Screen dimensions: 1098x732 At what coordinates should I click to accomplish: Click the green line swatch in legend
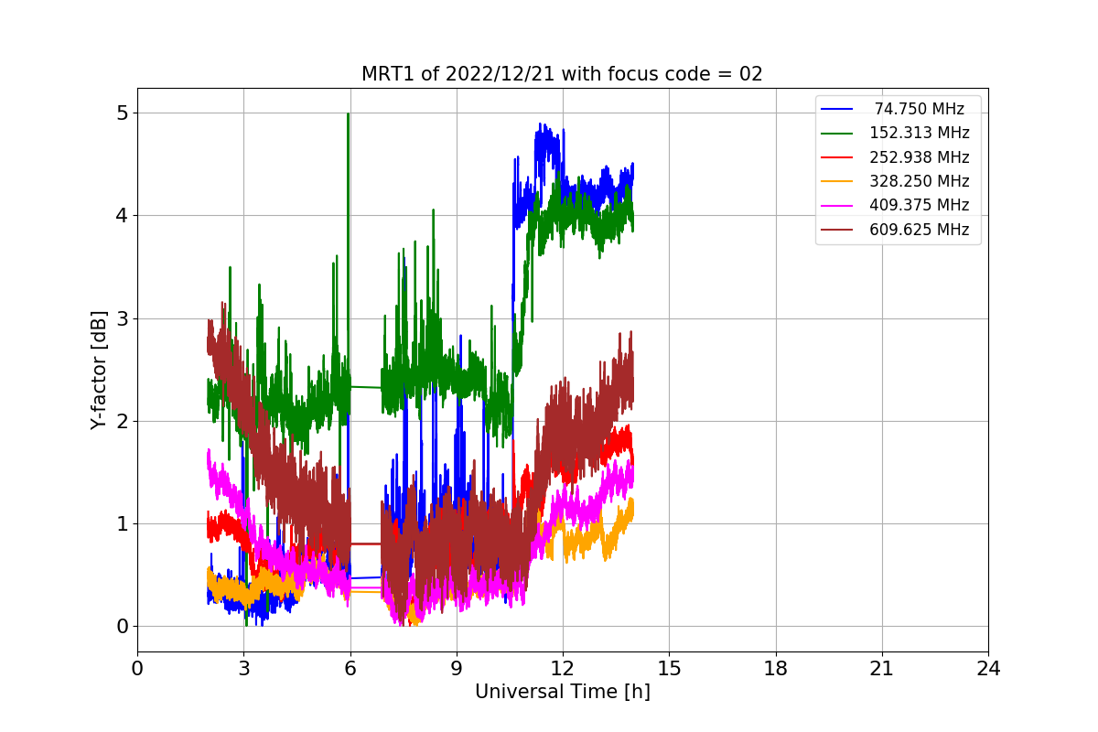[837, 133]
